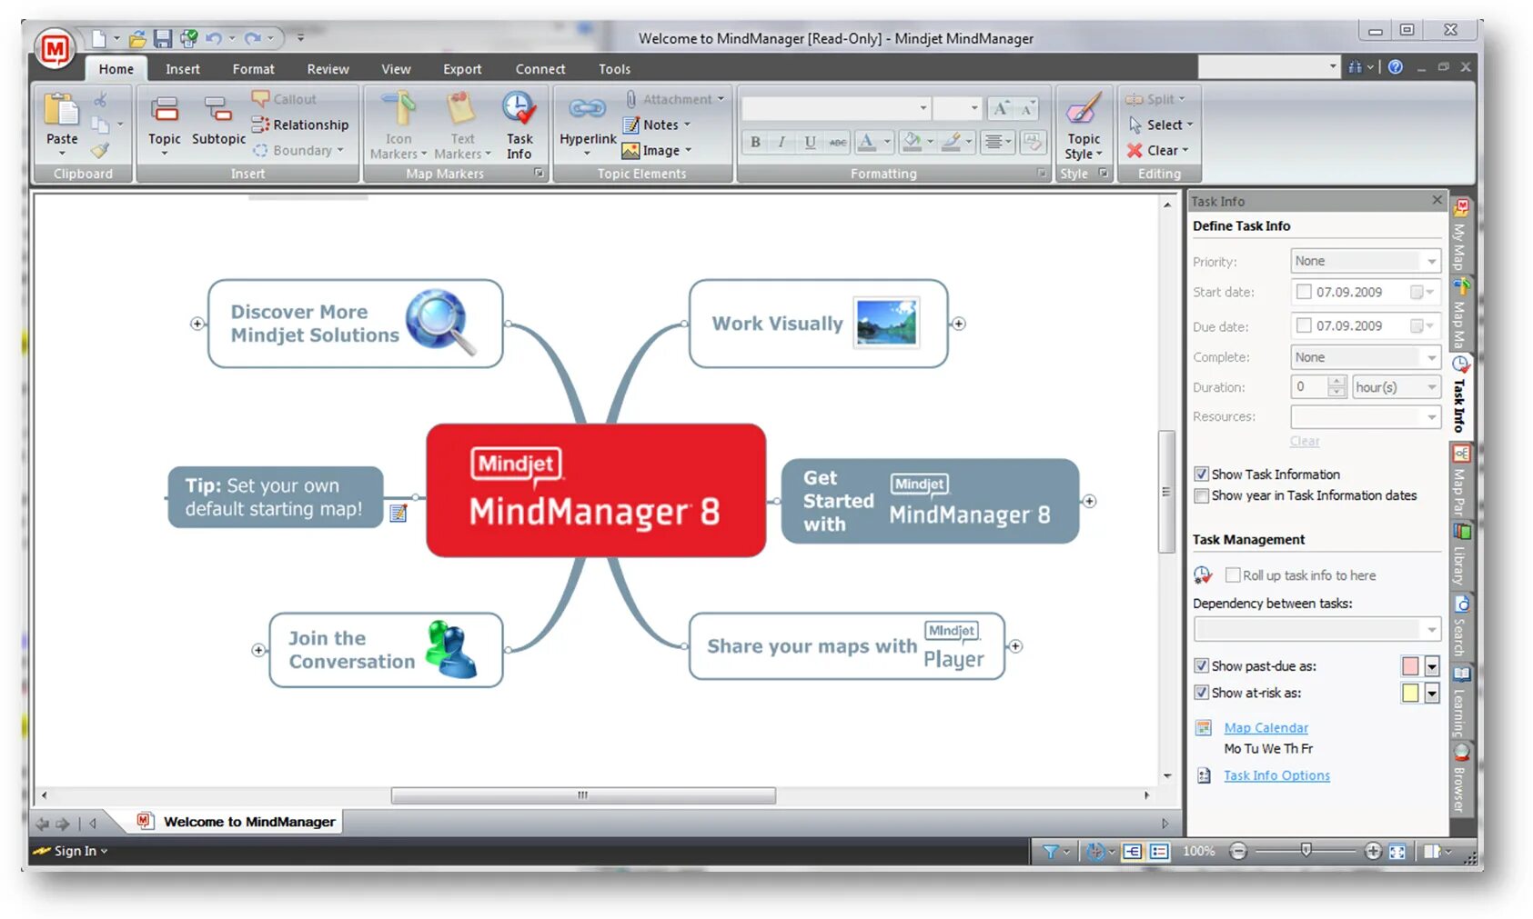The width and height of the screenshot is (1533, 919).
Task: Check Roll up task info to here
Action: coord(1233,575)
